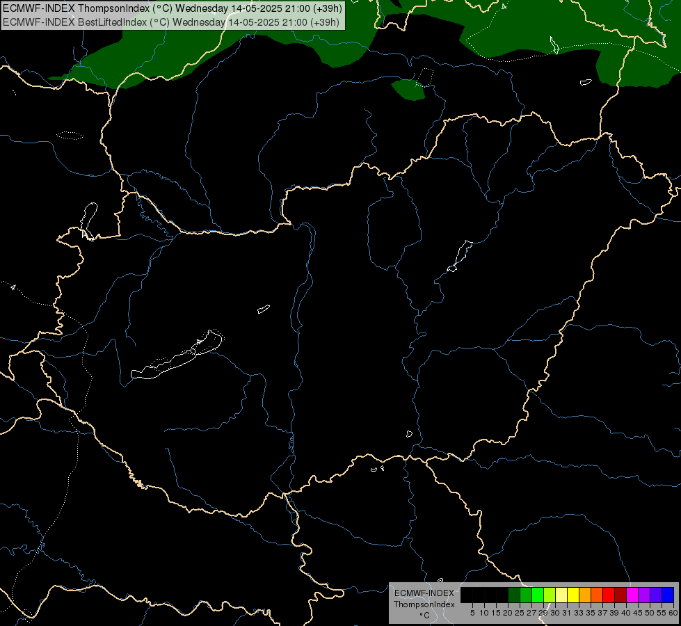Select the dark red 39–40 legend swatch

620,595
